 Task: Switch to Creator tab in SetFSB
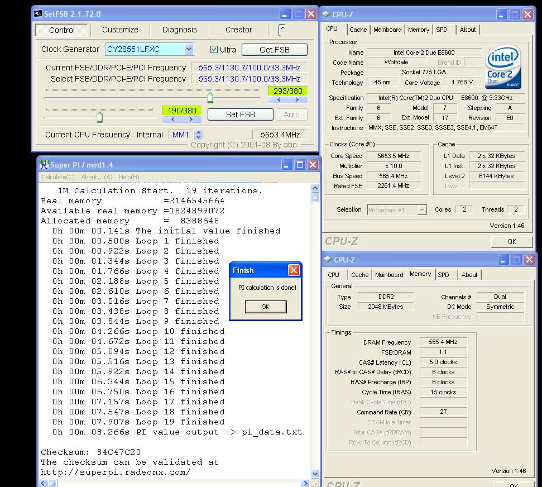[238, 30]
